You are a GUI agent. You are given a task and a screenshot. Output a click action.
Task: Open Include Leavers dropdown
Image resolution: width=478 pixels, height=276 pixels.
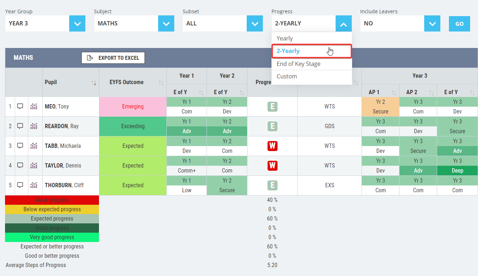click(432, 24)
